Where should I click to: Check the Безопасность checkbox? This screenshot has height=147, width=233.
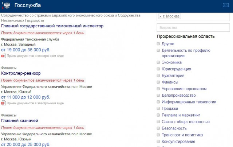coord(158,128)
